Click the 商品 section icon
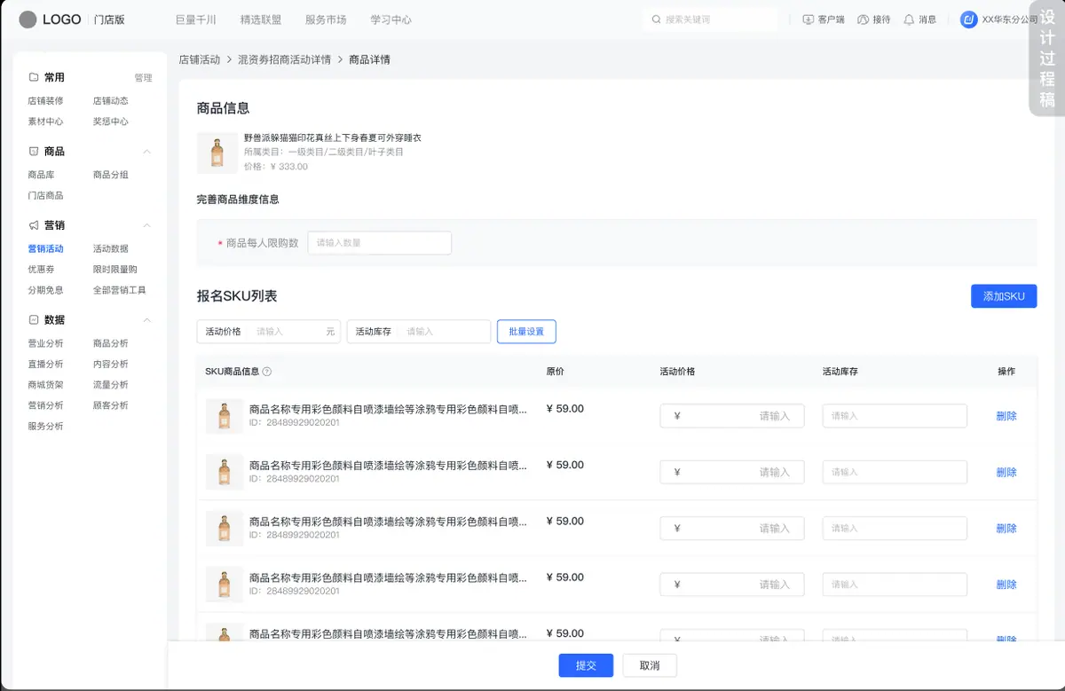The height and width of the screenshot is (691, 1065). click(x=34, y=152)
